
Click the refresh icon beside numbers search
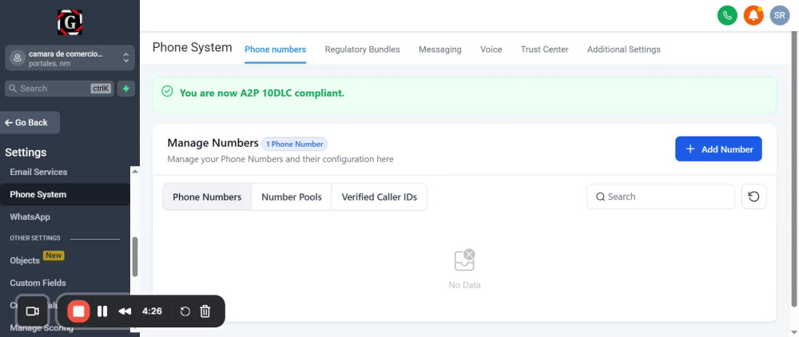point(753,196)
